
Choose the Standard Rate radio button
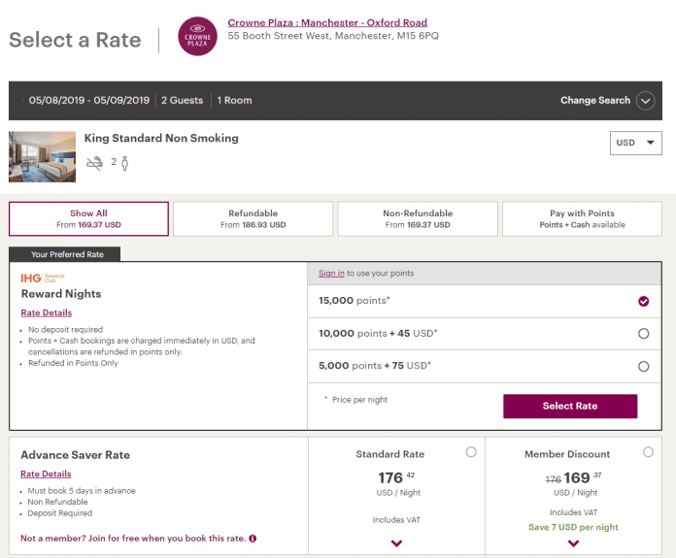tap(471, 452)
